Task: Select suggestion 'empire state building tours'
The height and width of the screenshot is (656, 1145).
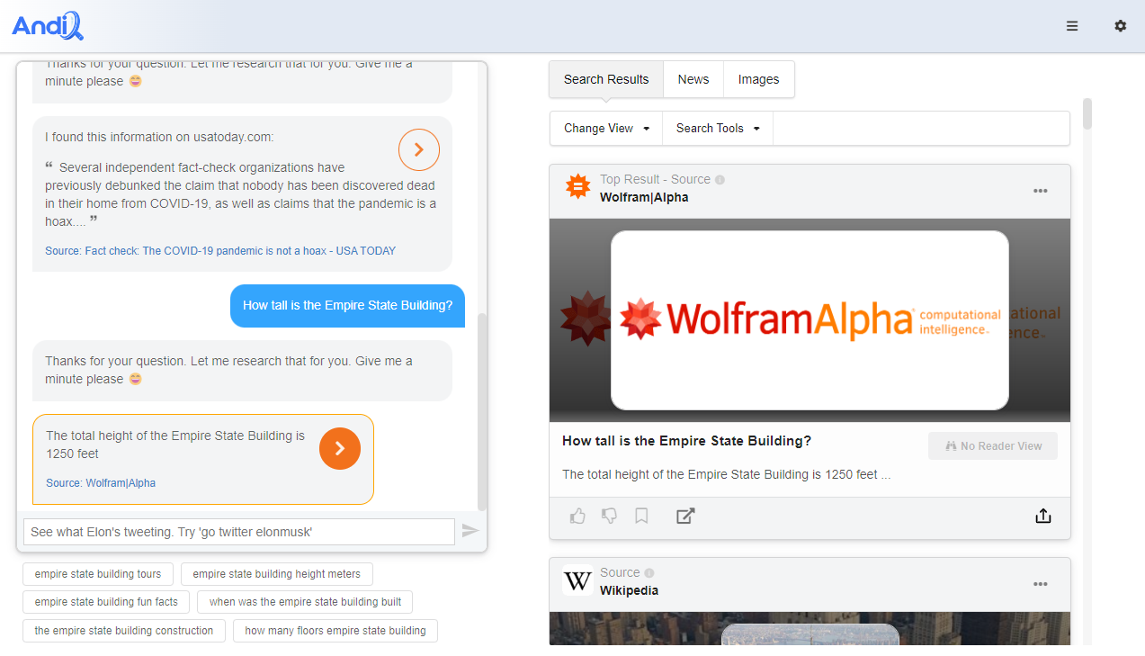Action: coord(98,574)
